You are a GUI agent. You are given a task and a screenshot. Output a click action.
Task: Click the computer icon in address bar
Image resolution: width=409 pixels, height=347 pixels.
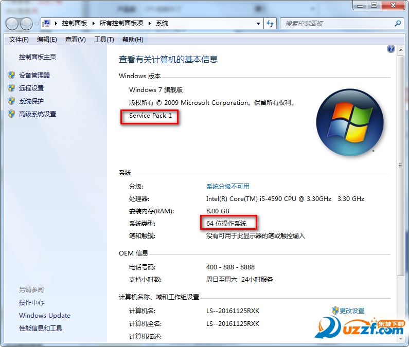(47, 23)
